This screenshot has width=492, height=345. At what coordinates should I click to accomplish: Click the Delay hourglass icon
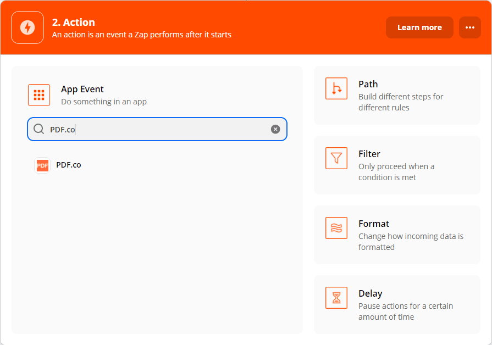(336, 298)
